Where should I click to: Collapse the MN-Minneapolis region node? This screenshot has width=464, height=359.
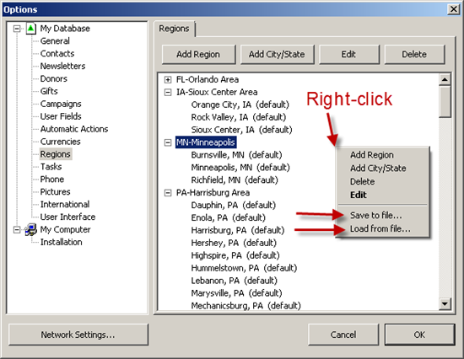pos(168,142)
